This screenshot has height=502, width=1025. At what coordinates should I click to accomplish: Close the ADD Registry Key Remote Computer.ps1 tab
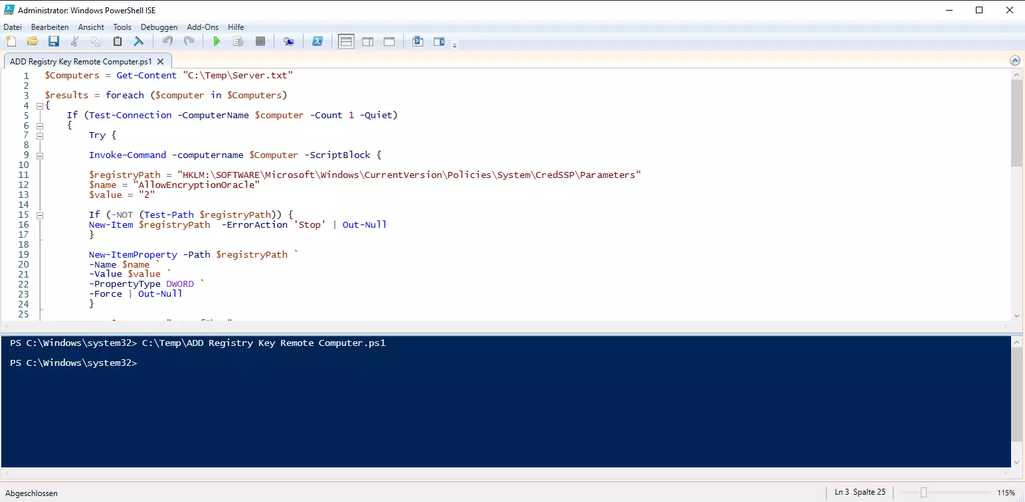pos(160,61)
